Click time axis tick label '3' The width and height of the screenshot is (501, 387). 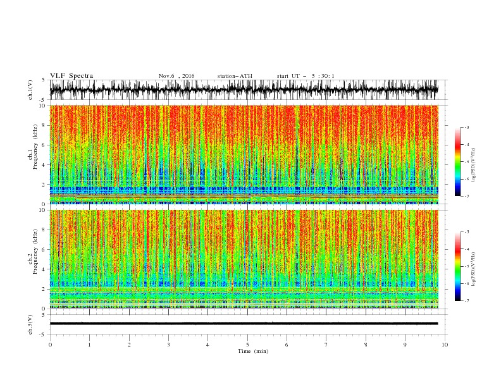point(168,345)
